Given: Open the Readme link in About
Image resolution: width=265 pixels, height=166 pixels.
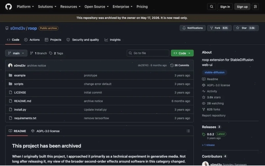Looking at the screenshot, I should 210,79.
